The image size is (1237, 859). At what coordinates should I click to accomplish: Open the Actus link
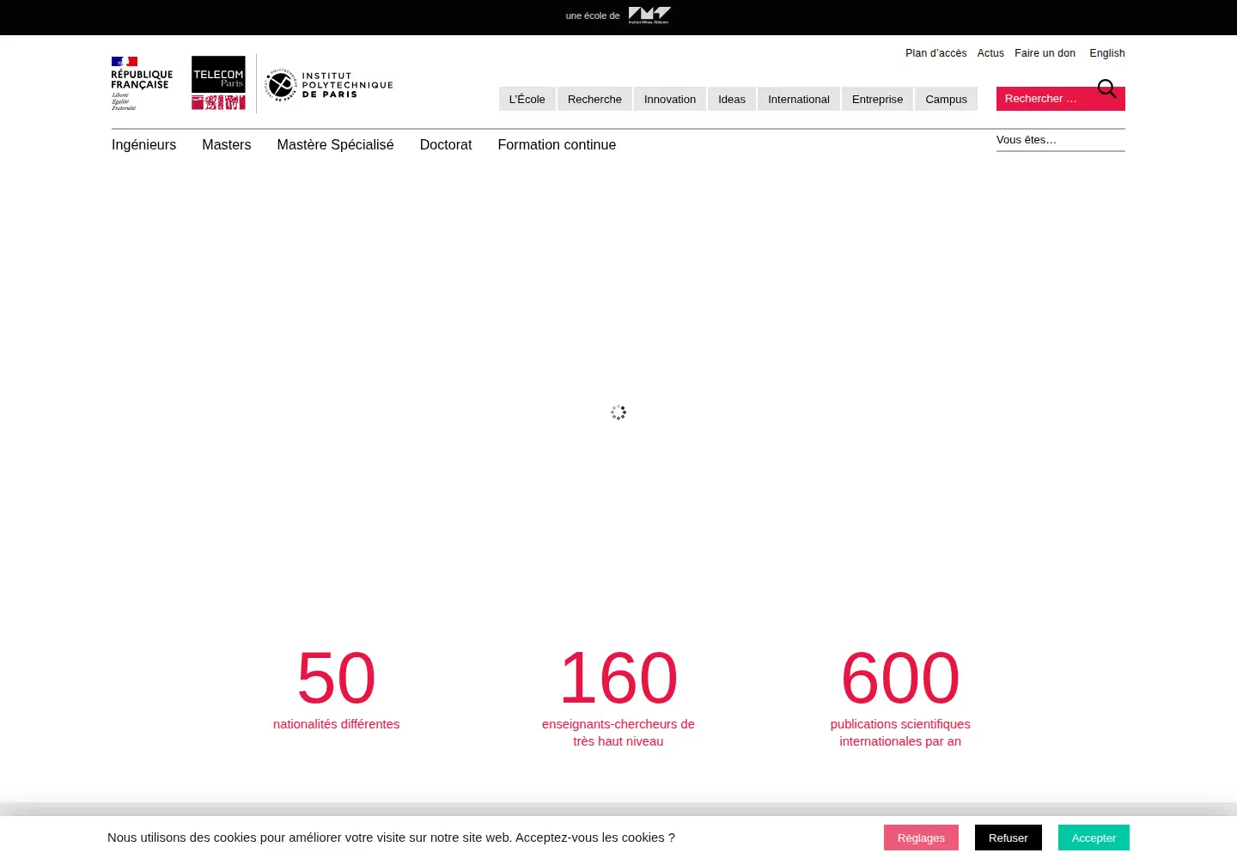(990, 53)
